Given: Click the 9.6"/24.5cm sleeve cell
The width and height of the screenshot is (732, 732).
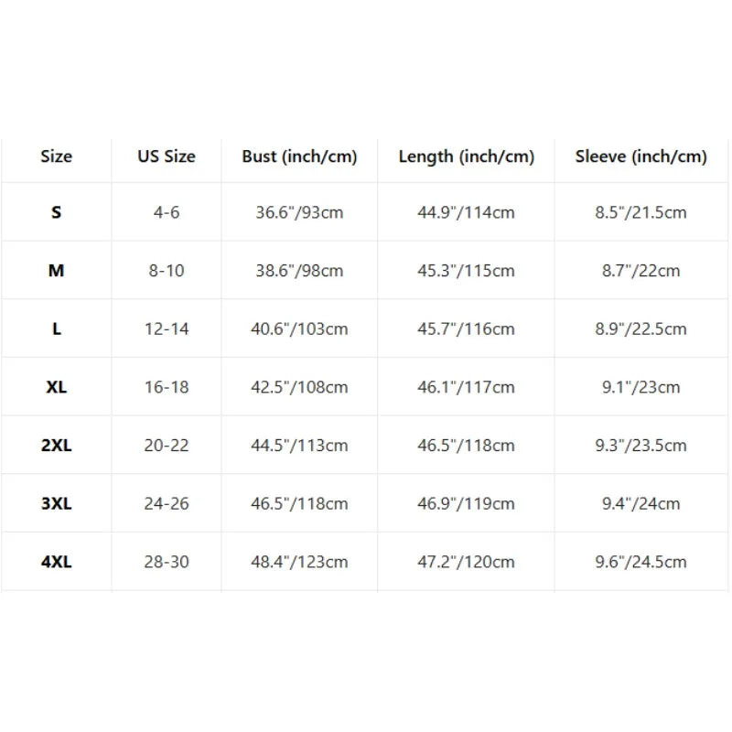Looking at the screenshot, I should [x=641, y=562].
